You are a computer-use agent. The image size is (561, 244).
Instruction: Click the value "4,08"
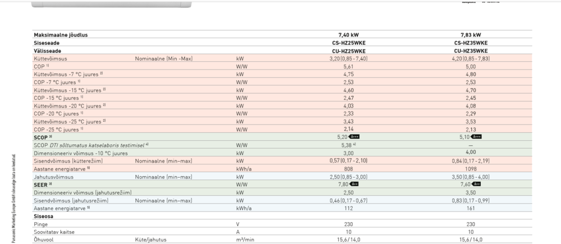471,106
